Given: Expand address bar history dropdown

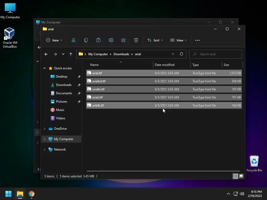Looking at the screenshot, I should click(173, 54).
